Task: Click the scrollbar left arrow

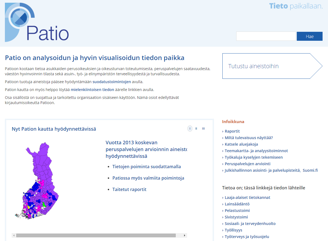Action: [14, 235]
